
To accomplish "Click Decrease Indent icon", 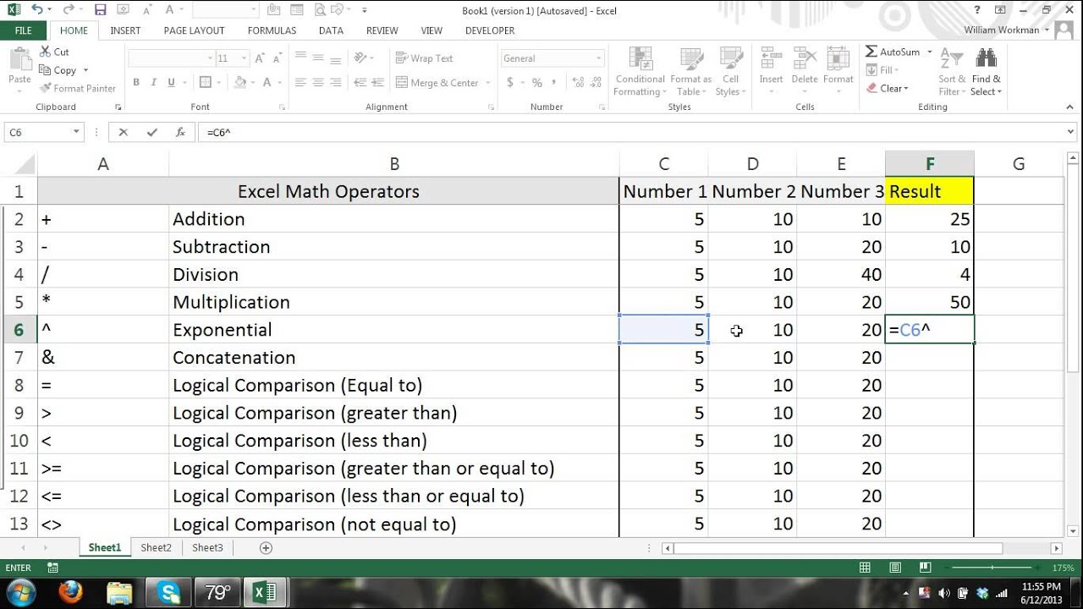I will click(359, 83).
